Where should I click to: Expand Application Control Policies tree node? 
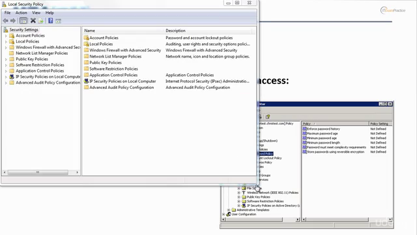6,71
